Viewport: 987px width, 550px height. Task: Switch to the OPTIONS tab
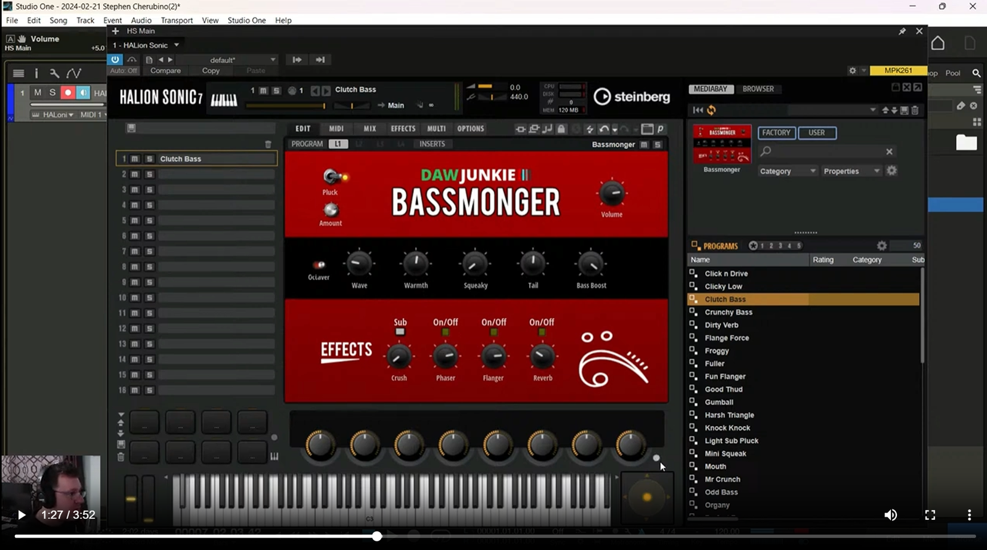coord(471,128)
